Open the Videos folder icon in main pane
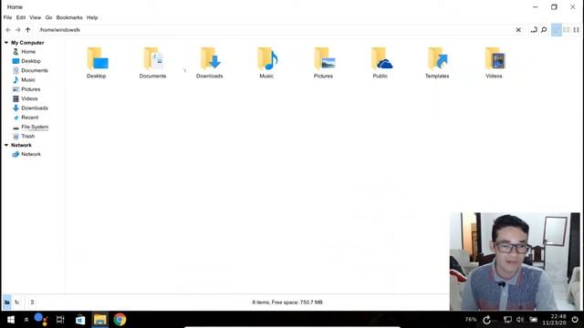Viewport: 584px width, 328px height. point(495,58)
